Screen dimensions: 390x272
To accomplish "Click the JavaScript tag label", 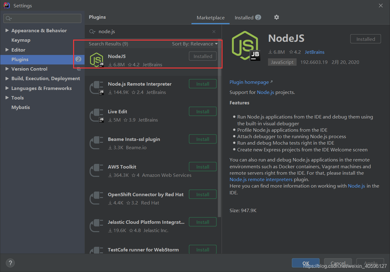I will pyautogui.click(x=282, y=62).
